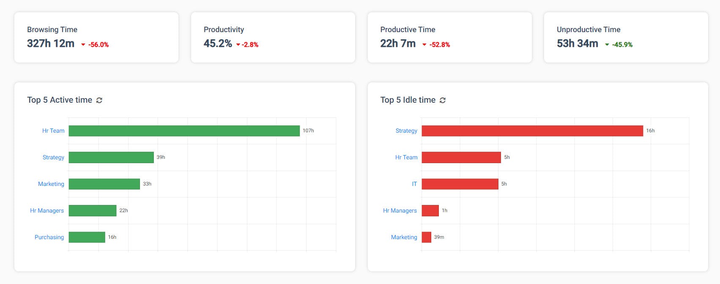Click the green 33h Marketing bar
Image resolution: width=720 pixels, height=284 pixels.
104,184
